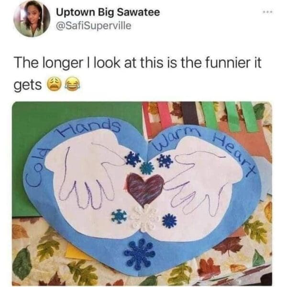Click the white snowflake between the mittens

click(x=144, y=218)
